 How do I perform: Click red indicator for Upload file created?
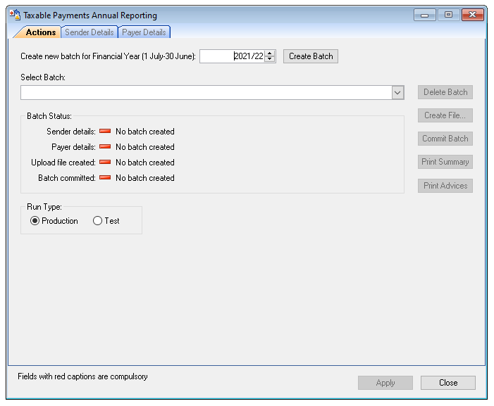(x=105, y=163)
